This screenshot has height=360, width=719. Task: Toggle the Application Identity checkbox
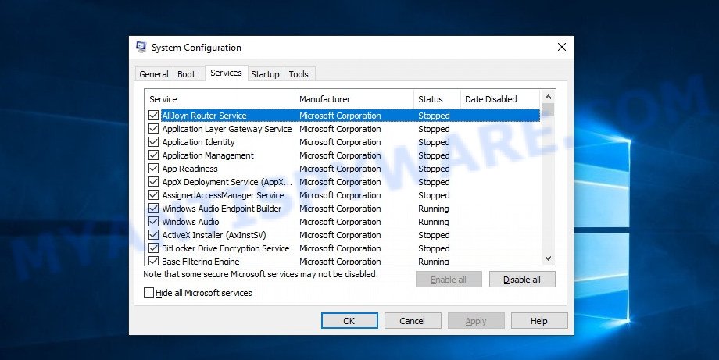[154, 142]
